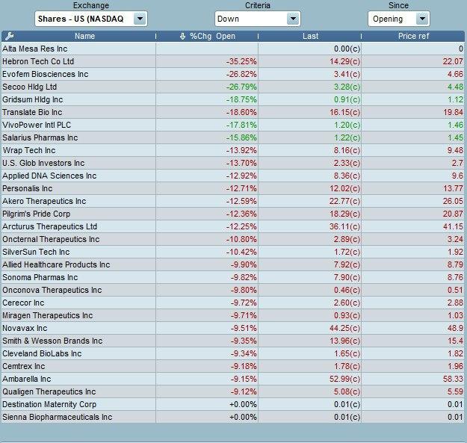The image size is (467, 443).
Task: Click the 44.25(c) last price
Action: [345, 328]
